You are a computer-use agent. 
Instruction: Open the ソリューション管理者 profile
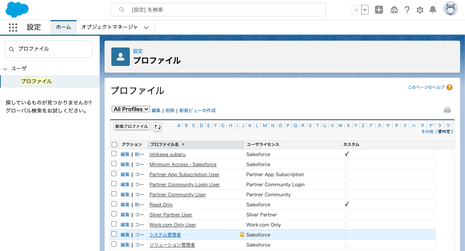(172, 245)
